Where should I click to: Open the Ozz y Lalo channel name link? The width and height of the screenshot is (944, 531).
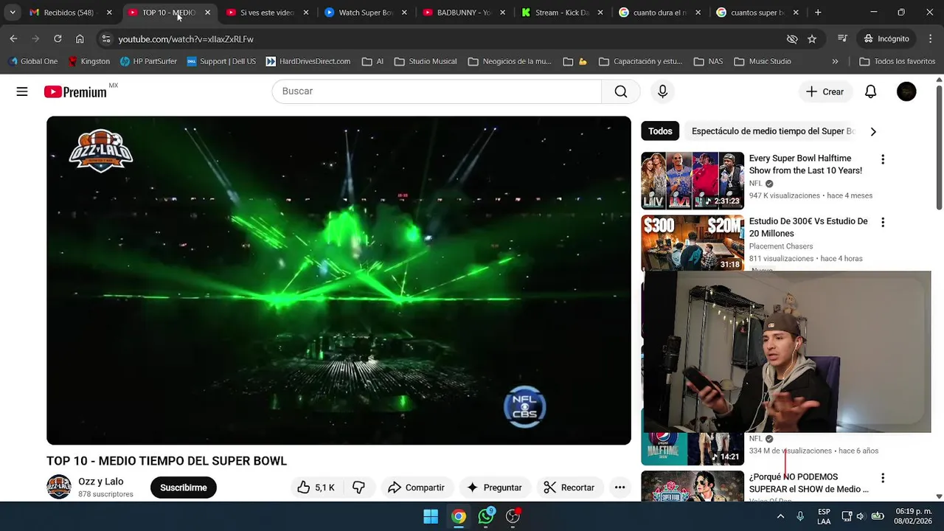click(101, 482)
